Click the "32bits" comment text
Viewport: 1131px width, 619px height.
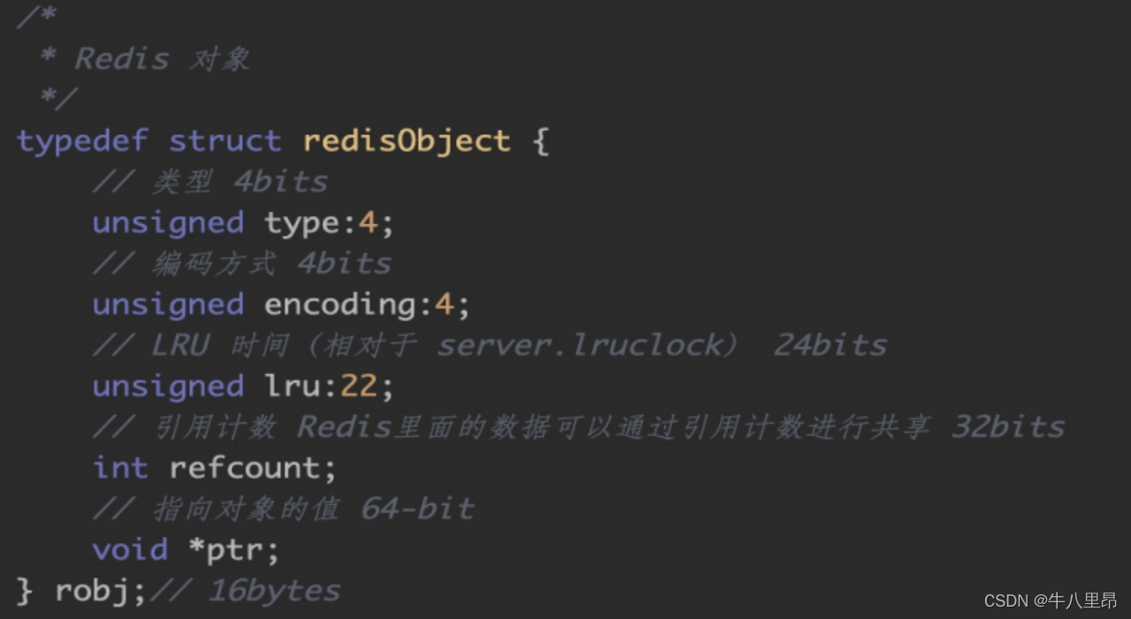coord(1008,427)
